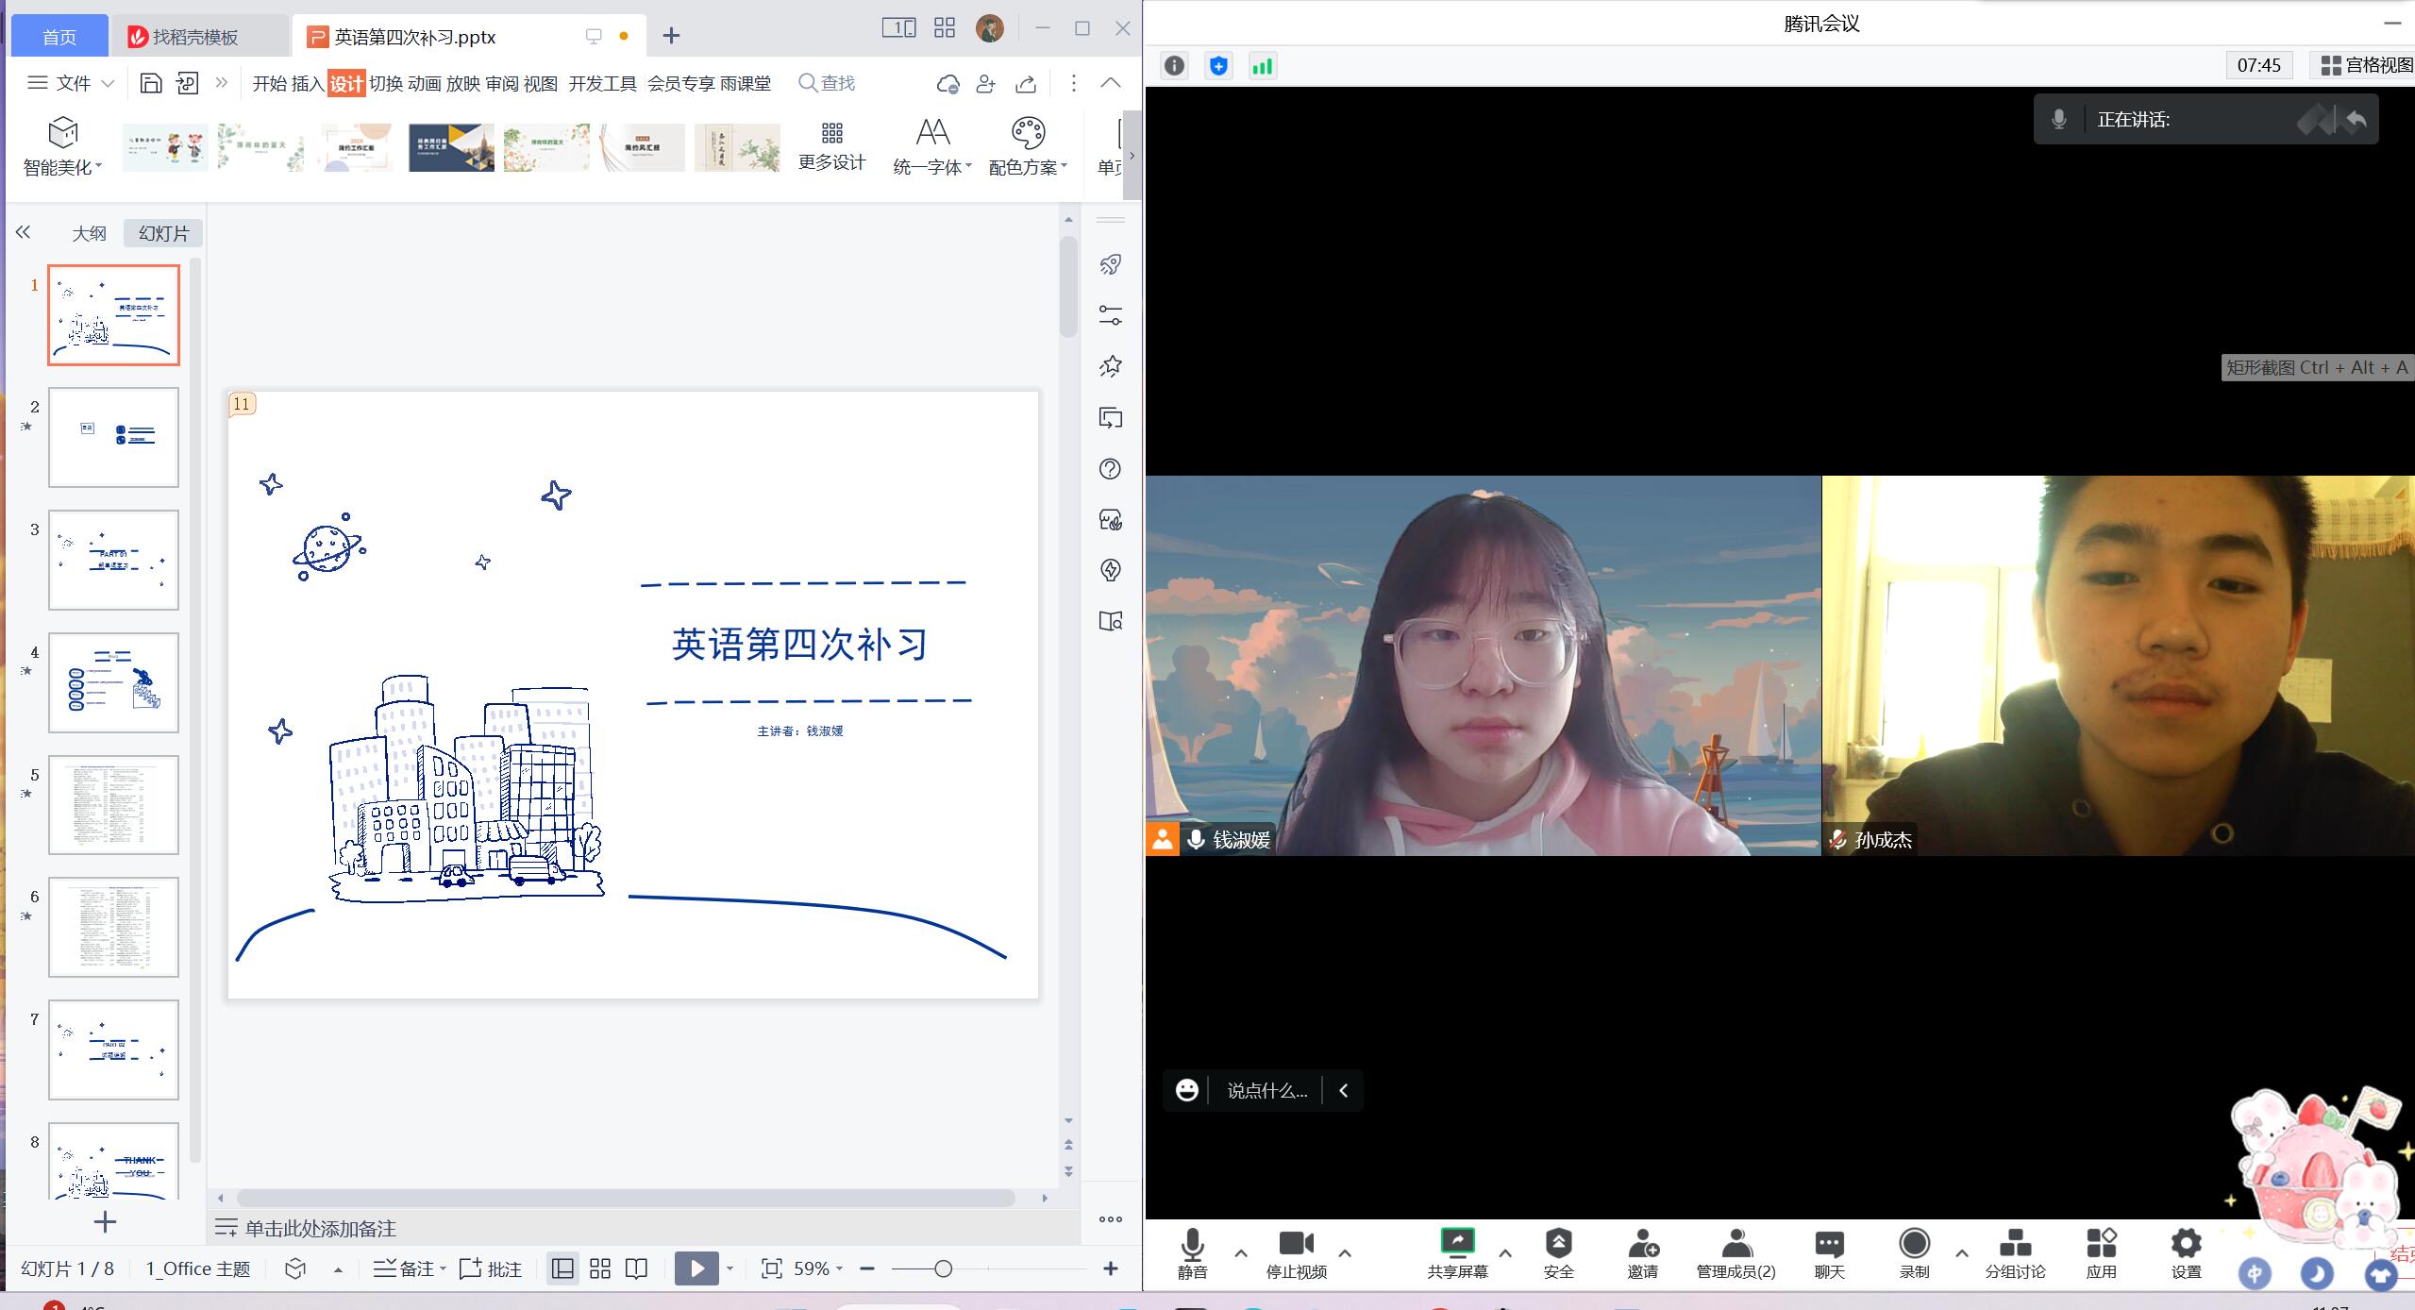Open the Animation (动画) ribbon tab
2415x1310 pixels.
coord(425,83)
